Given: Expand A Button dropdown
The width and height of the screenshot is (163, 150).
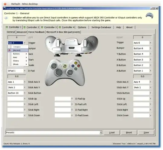Looking at the screenshot, I should click(150, 71).
